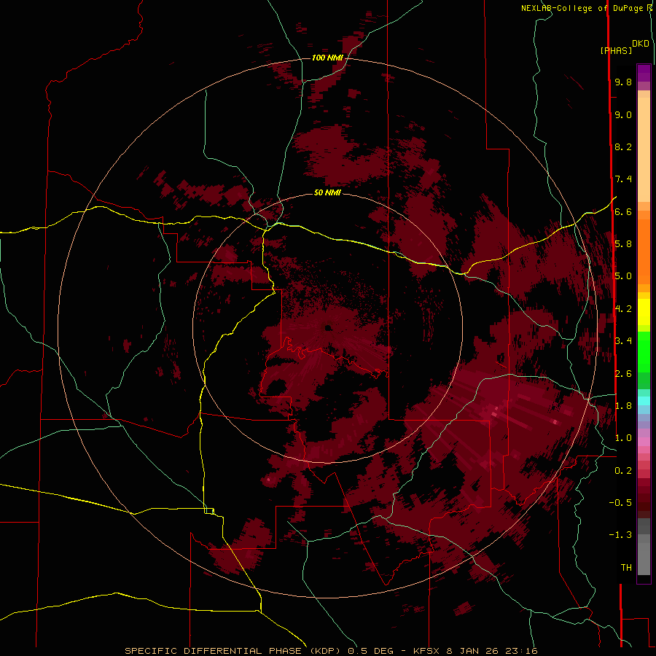Click the -0.5 value on the color scale
The image size is (656, 656).
(620, 503)
